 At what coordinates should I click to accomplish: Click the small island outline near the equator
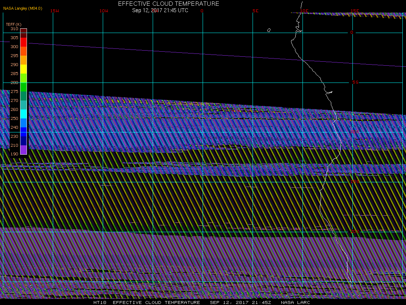pos(269,30)
